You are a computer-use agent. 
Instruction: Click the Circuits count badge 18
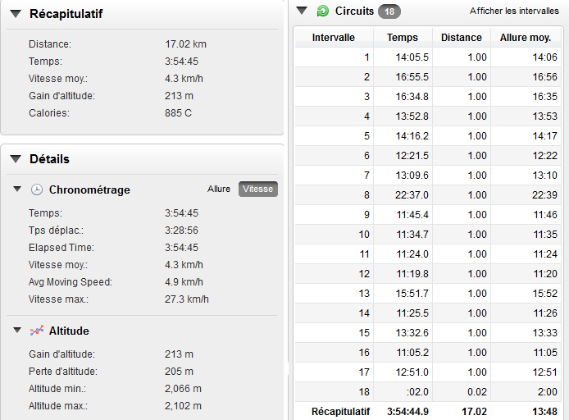389,11
